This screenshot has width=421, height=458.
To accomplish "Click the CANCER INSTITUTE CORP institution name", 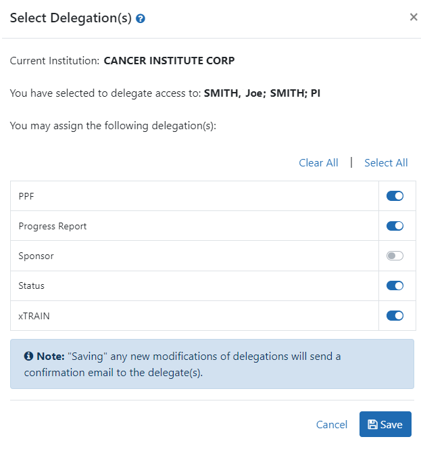I will (x=169, y=61).
